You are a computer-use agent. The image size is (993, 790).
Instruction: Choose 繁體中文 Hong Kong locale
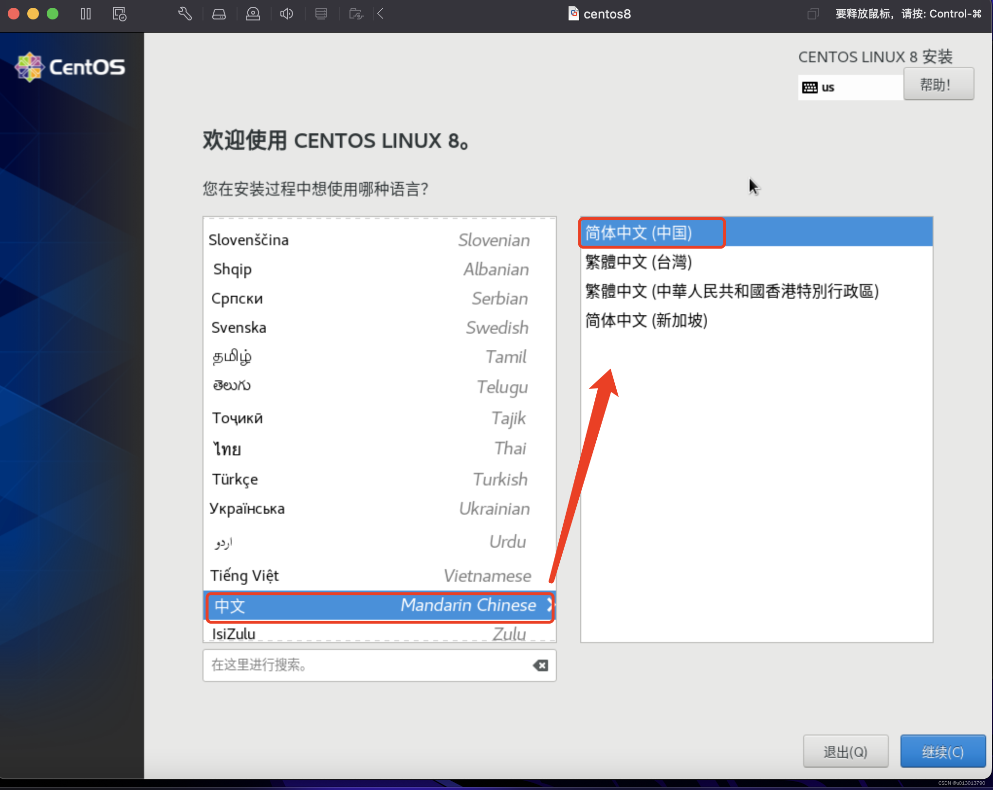tap(756, 291)
